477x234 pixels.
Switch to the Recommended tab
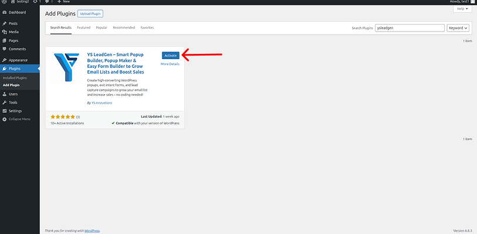click(x=124, y=27)
